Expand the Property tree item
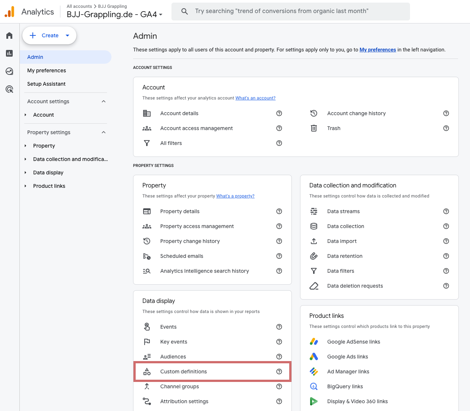 [25, 146]
